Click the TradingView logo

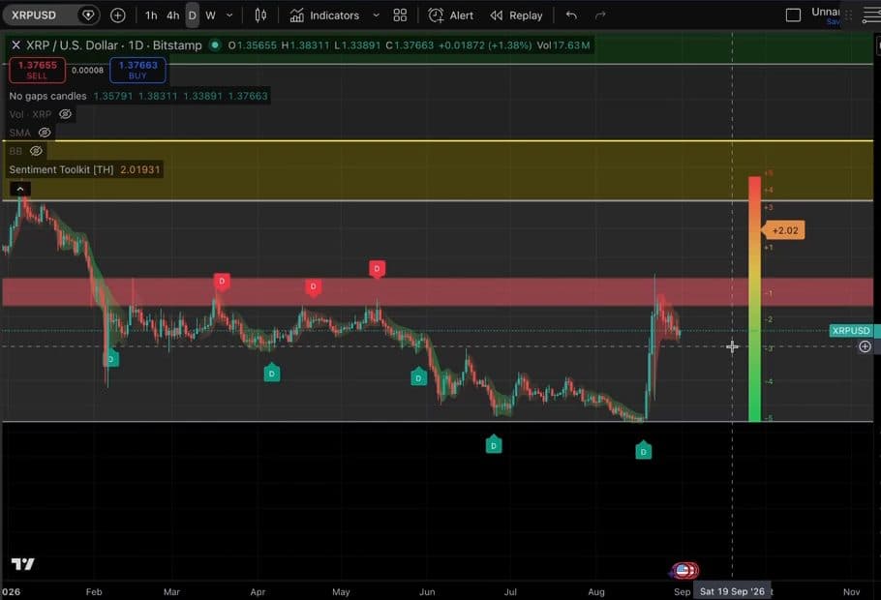coord(22,563)
